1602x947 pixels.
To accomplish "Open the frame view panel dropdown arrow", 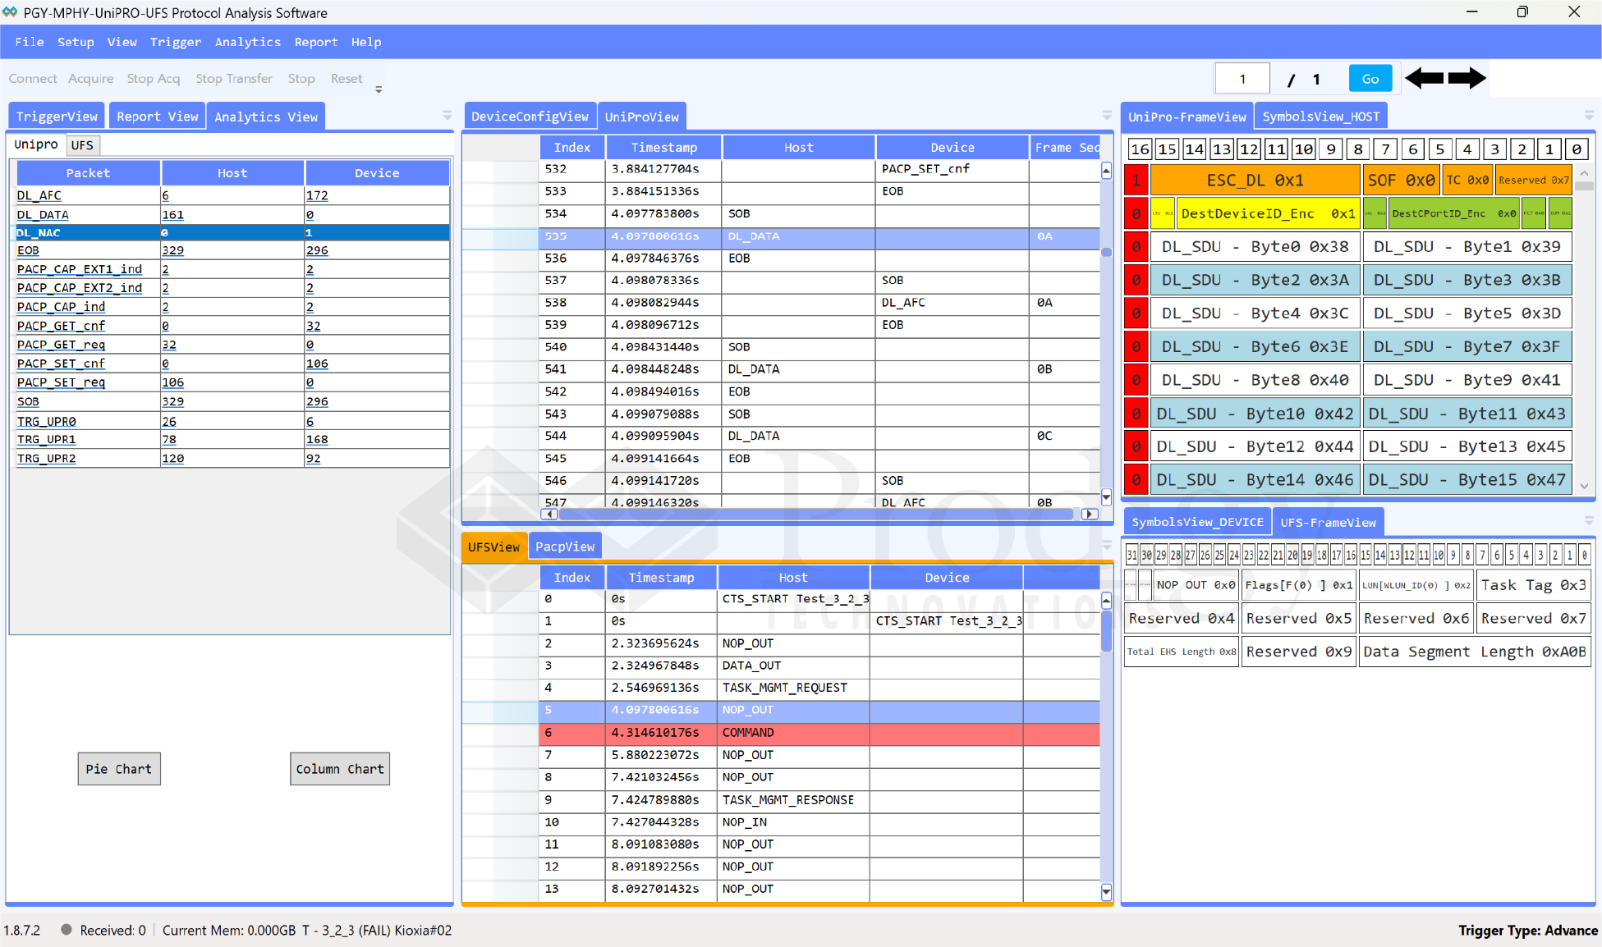I will pyautogui.click(x=1589, y=116).
